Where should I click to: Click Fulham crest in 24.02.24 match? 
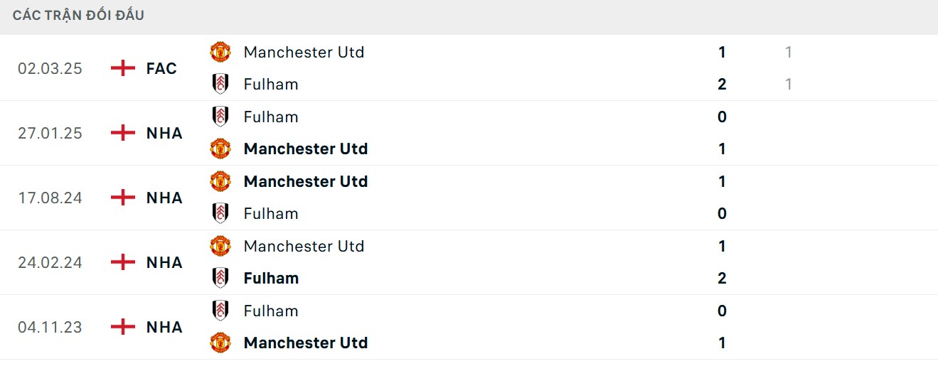[220, 278]
